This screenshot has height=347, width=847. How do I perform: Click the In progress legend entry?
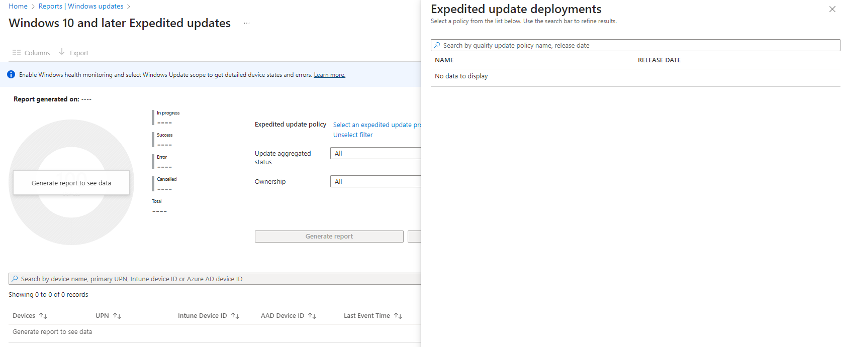click(166, 118)
